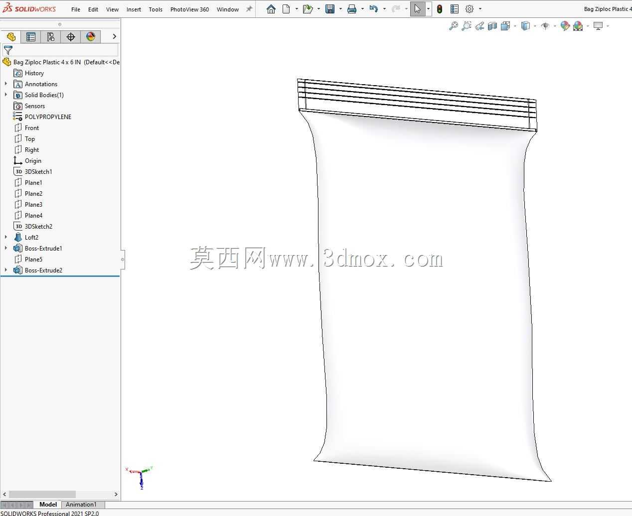
Task: Switch to DimXpertManager tab
Action: pyautogui.click(x=71, y=37)
